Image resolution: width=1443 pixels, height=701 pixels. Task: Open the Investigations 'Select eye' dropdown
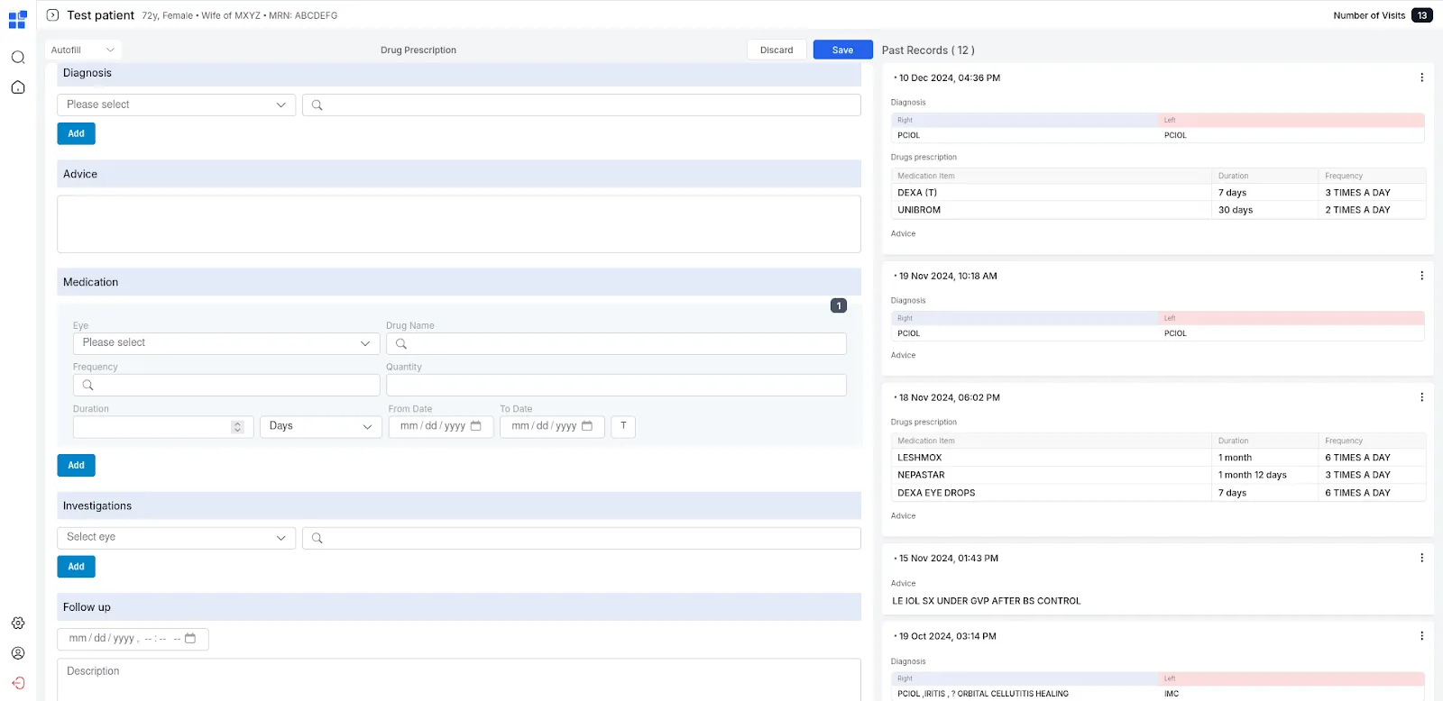[176, 538]
